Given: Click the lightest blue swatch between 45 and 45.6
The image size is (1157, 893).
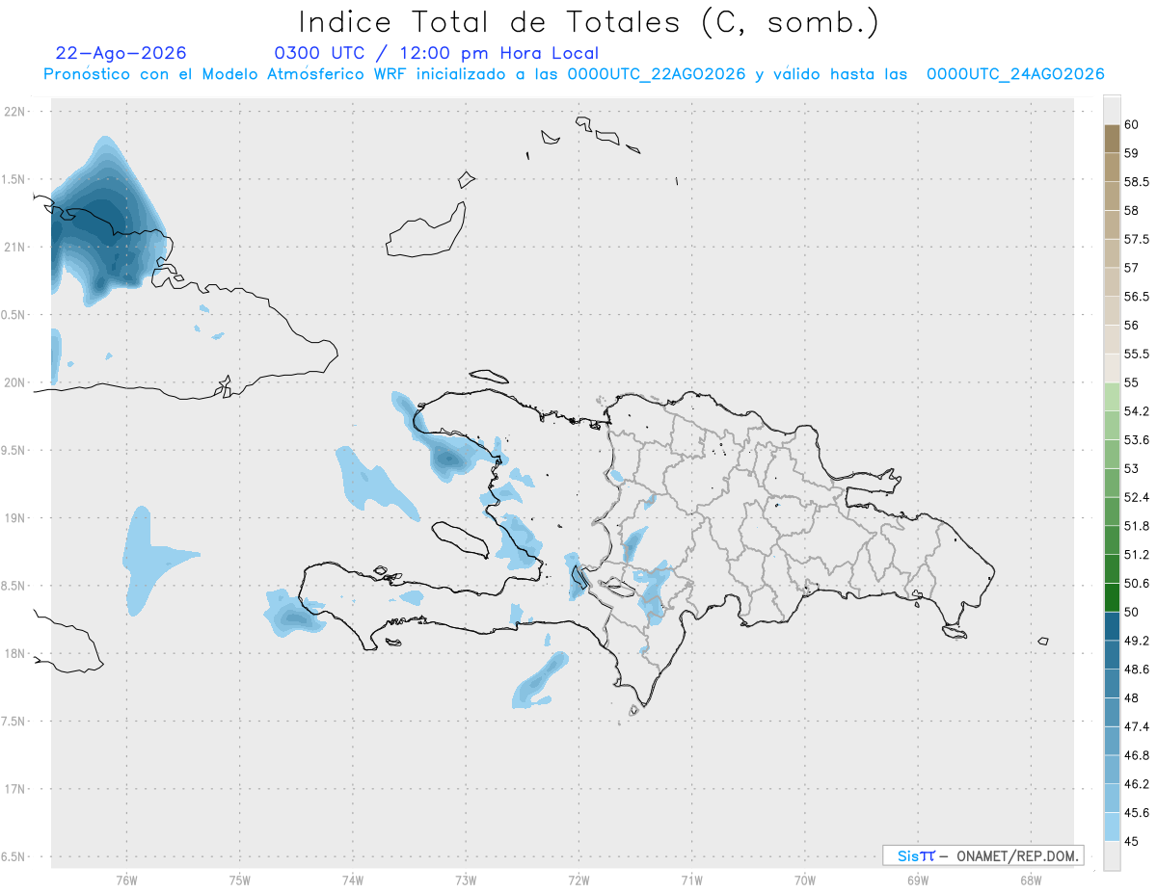Looking at the screenshot, I should click(x=1112, y=827).
